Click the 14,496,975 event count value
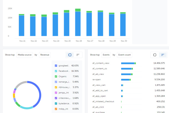 click(159, 63)
